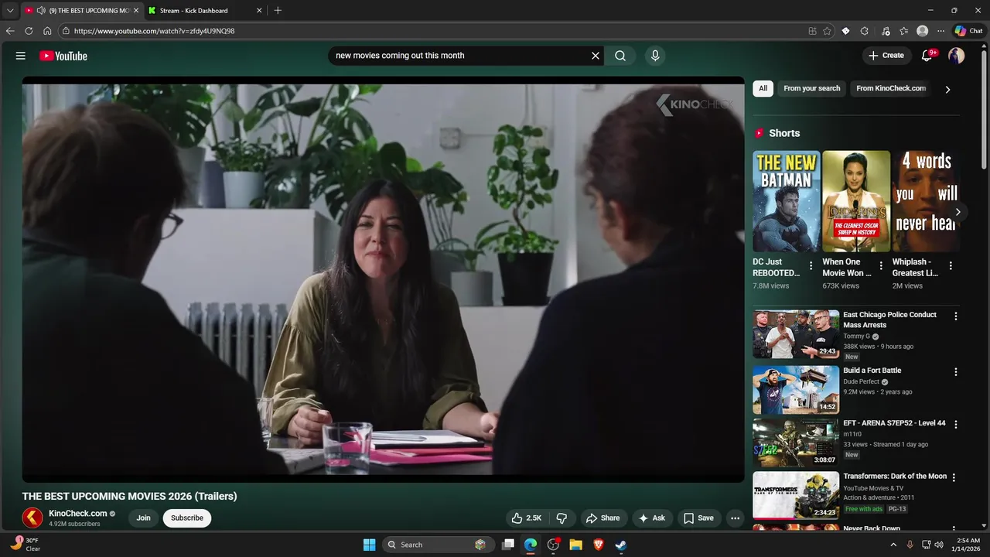Subscribe to the KinoCheck.com channel

(187, 518)
